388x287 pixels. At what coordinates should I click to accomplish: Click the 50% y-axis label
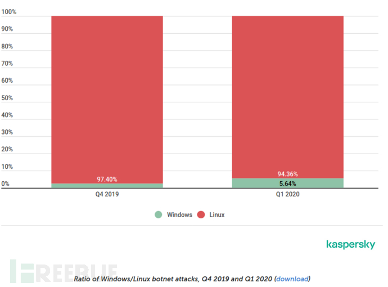[7, 98]
